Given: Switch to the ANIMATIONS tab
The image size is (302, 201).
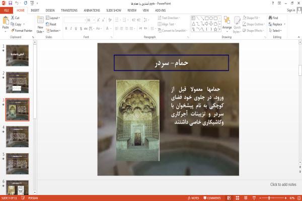Looking at the screenshot, I should coord(92,11).
